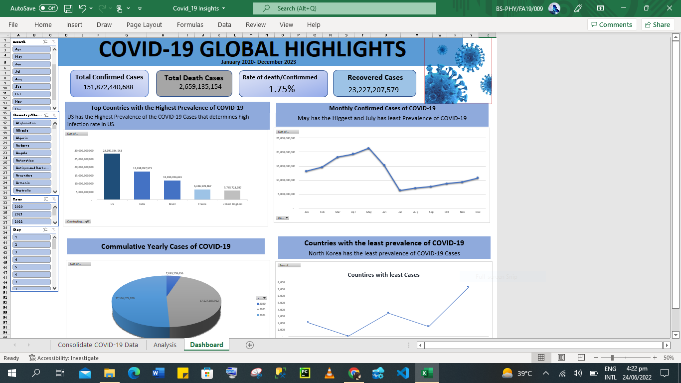Toggle multi-select on the Year slicer

[45, 199]
